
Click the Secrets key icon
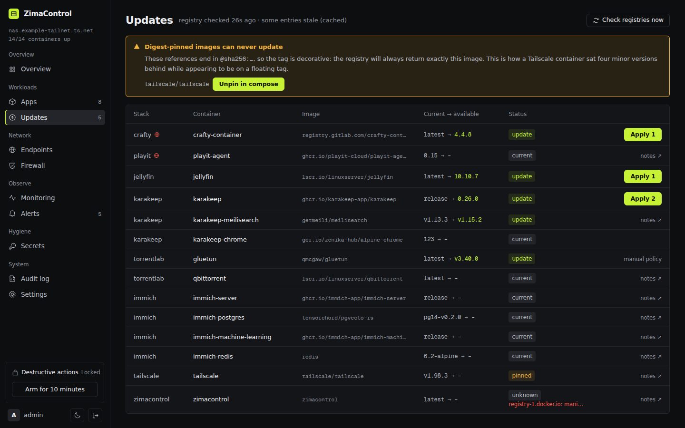12,246
